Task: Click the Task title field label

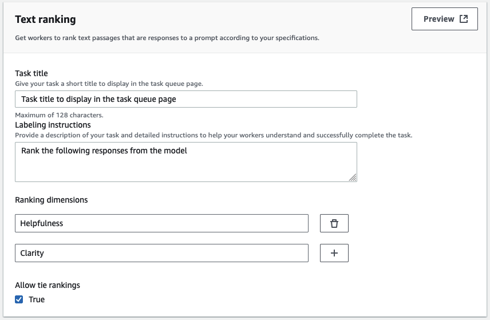Action: (x=31, y=73)
